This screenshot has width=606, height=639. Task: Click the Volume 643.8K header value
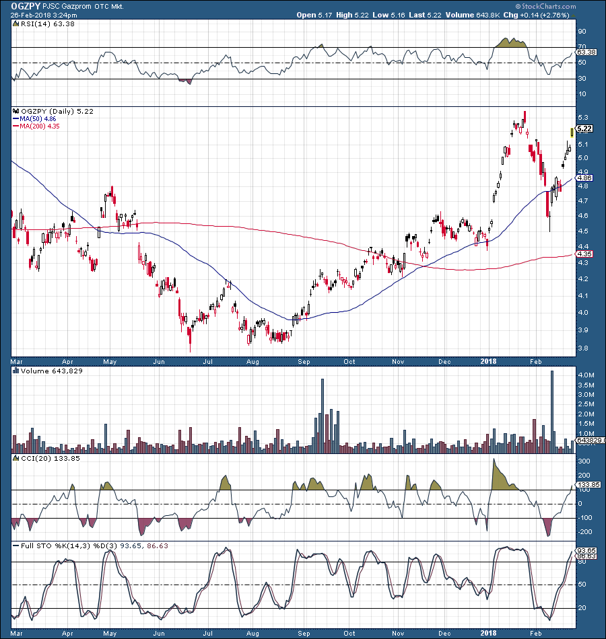tap(473, 15)
